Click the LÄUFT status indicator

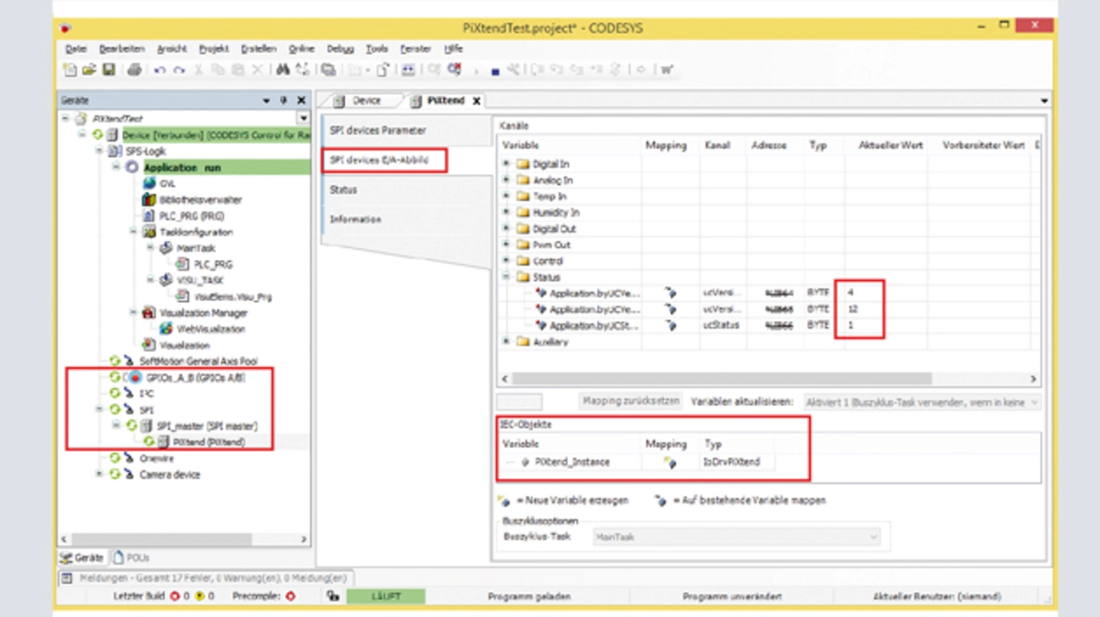386,596
